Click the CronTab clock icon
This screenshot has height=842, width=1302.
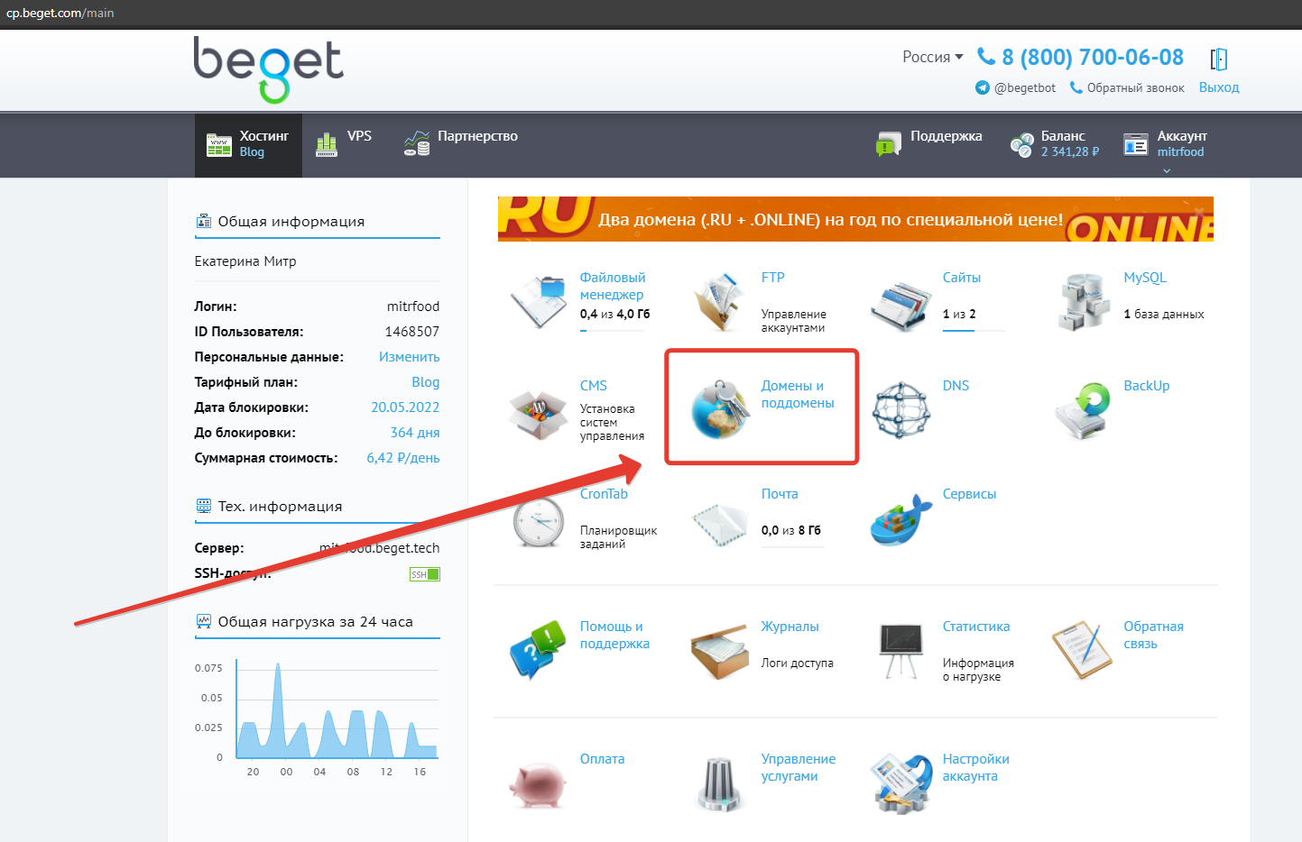(539, 520)
